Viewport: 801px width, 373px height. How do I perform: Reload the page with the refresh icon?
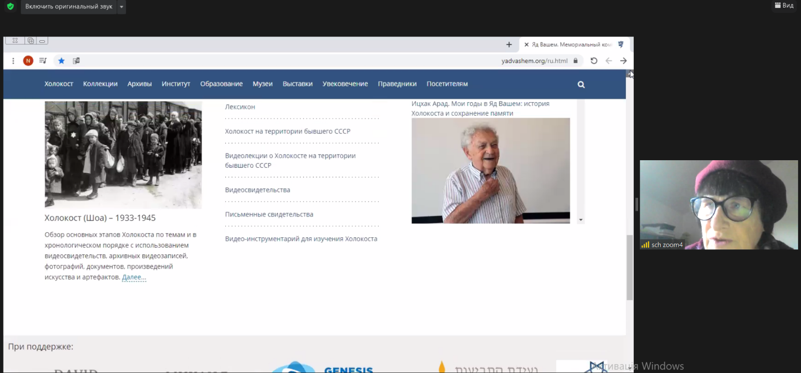click(x=594, y=61)
